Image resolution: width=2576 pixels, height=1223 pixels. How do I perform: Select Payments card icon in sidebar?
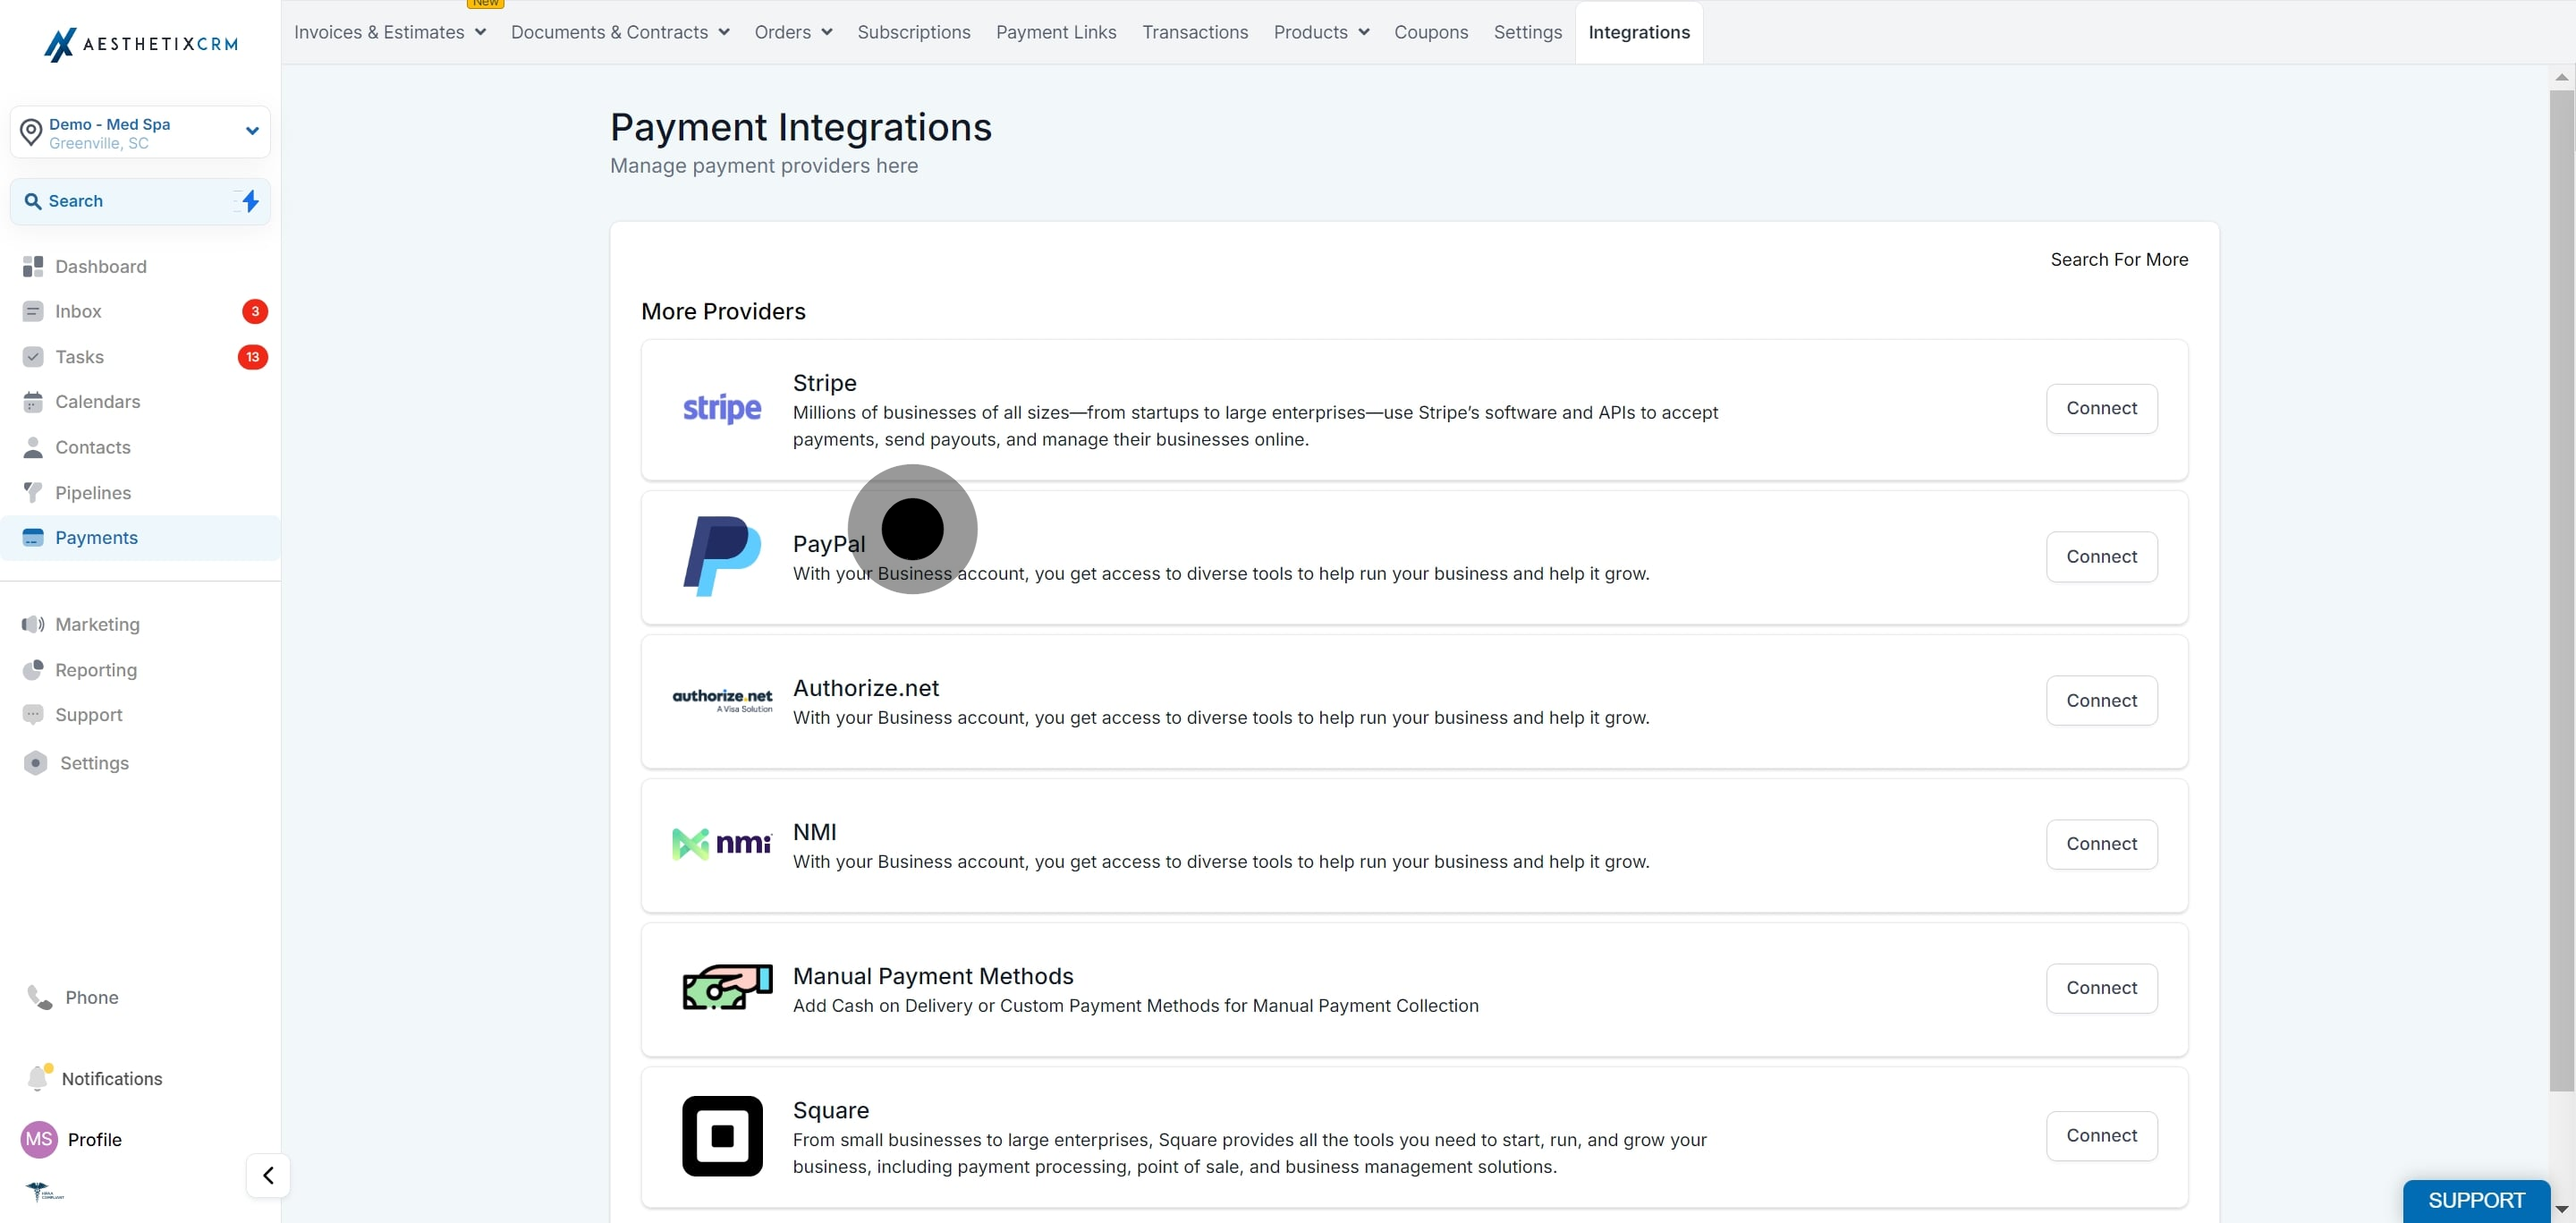pyautogui.click(x=33, y=538)
